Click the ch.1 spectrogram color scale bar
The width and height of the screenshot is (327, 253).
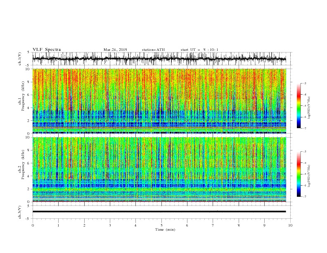tap(299, 106)
